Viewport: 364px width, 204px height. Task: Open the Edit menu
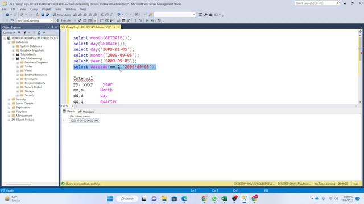[x=13, y=9]
